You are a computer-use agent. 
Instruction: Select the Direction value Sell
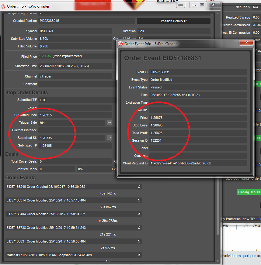coord(141,31)
